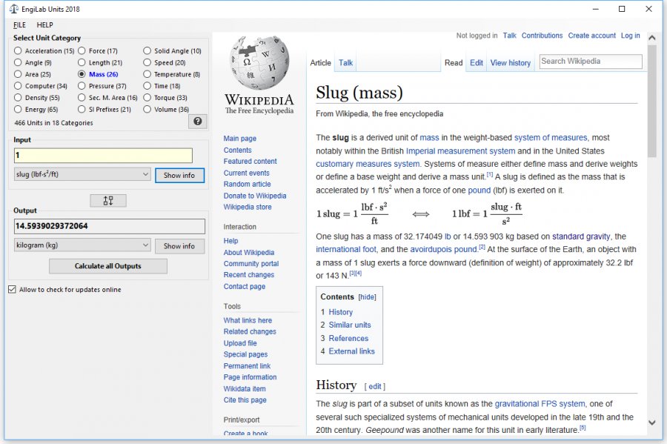Select the Density (55) category
Image resolution: width=667 pixels, height=444 pixels.
(37, 98)
